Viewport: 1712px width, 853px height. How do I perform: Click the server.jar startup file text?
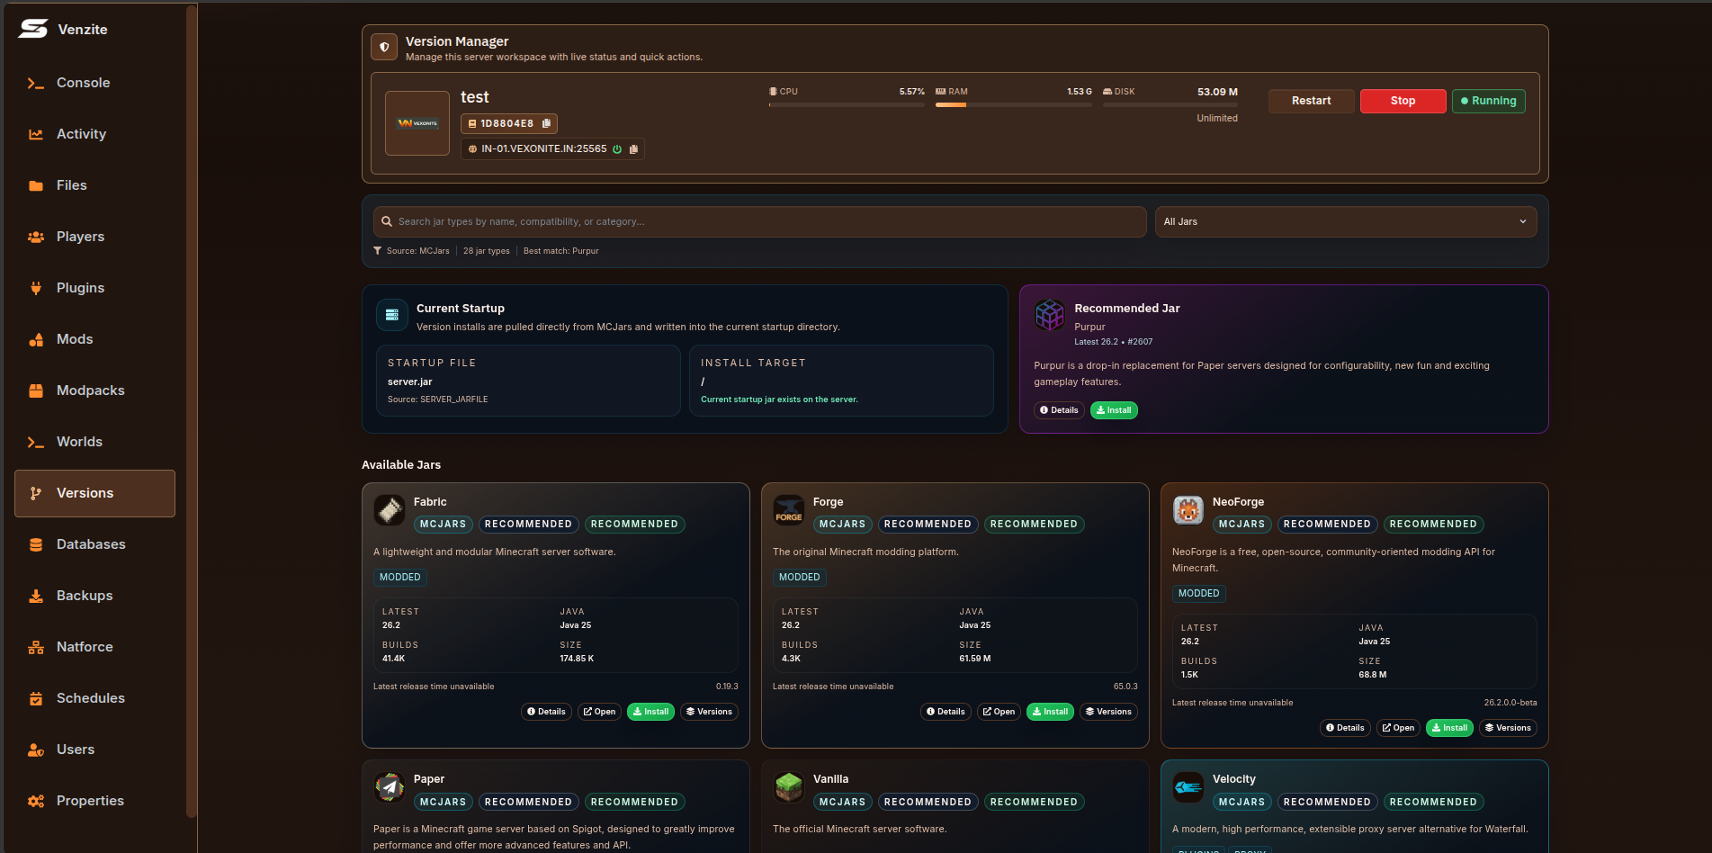click(410, 382)
